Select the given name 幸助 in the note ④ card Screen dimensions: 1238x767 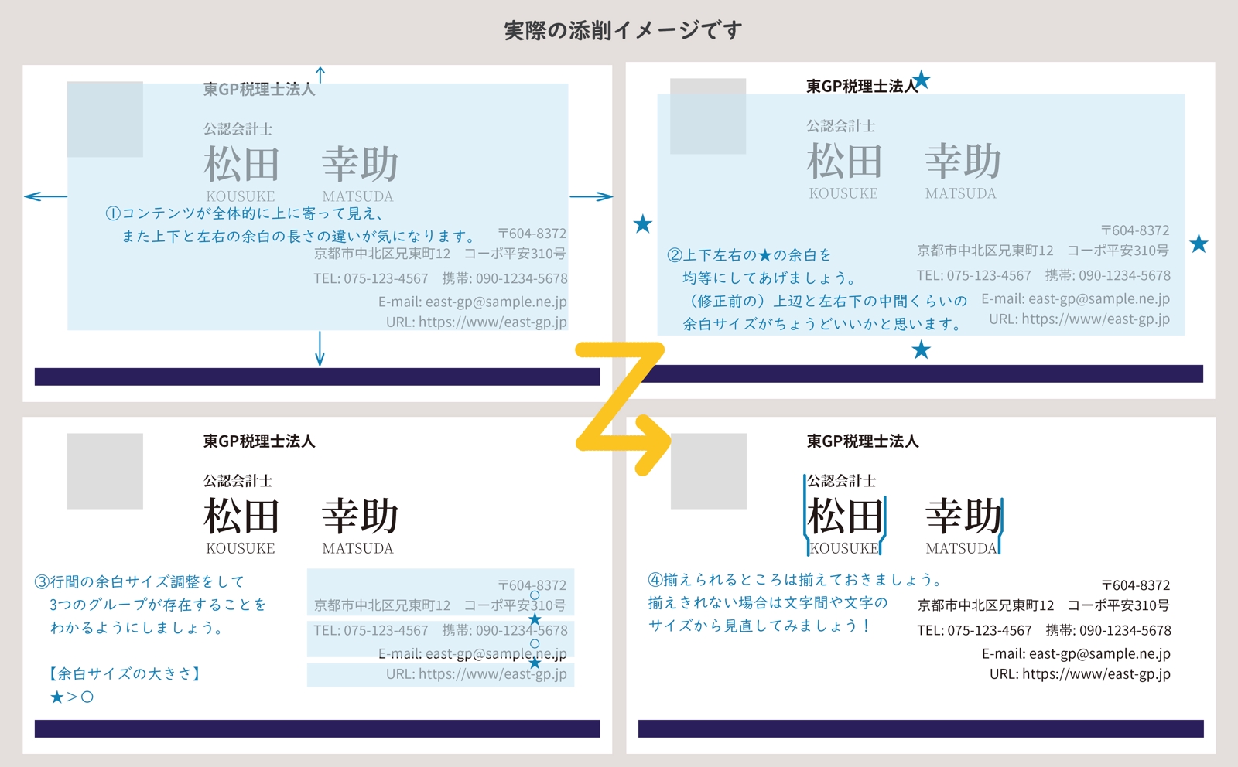tap(963, 516)
